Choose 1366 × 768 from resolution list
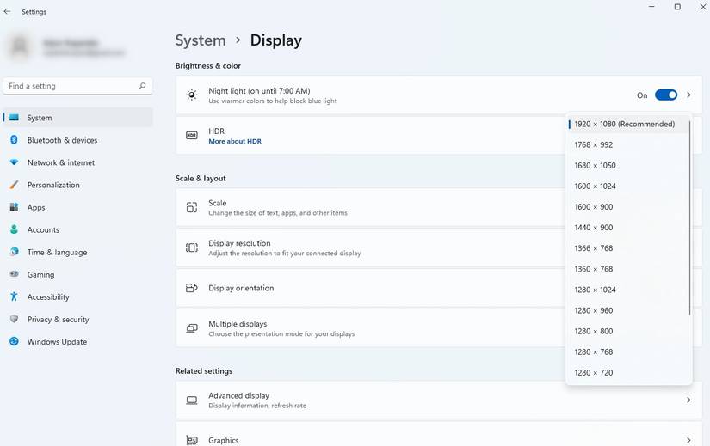 [x=594, y=248]
